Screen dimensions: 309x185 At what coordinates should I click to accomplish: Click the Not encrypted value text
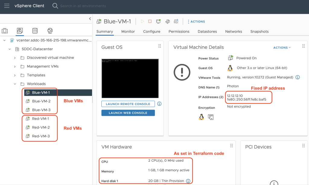[x=239, y=107]
